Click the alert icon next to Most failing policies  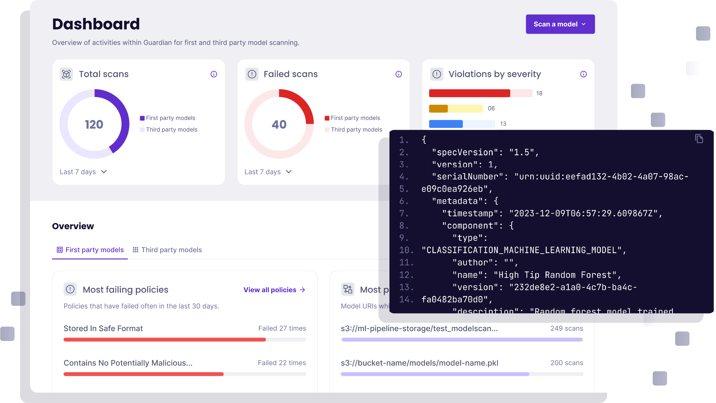click(71, 289)
